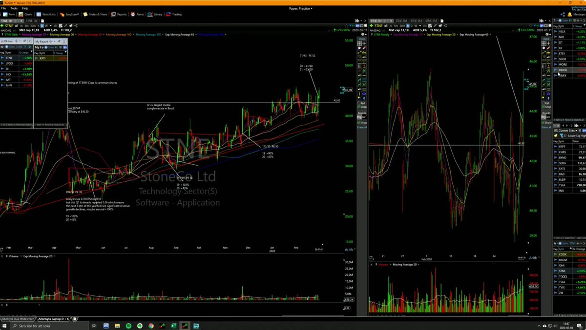The image size is (586, 330).
Task: Open the Alerts toolbar button
Action: [x=138, y=14]
